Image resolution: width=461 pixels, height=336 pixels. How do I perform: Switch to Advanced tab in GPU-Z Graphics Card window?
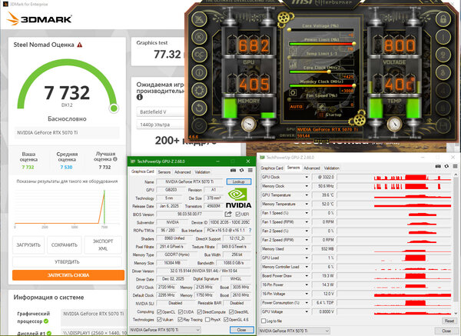pyautogui.click(x=183, y=172)
